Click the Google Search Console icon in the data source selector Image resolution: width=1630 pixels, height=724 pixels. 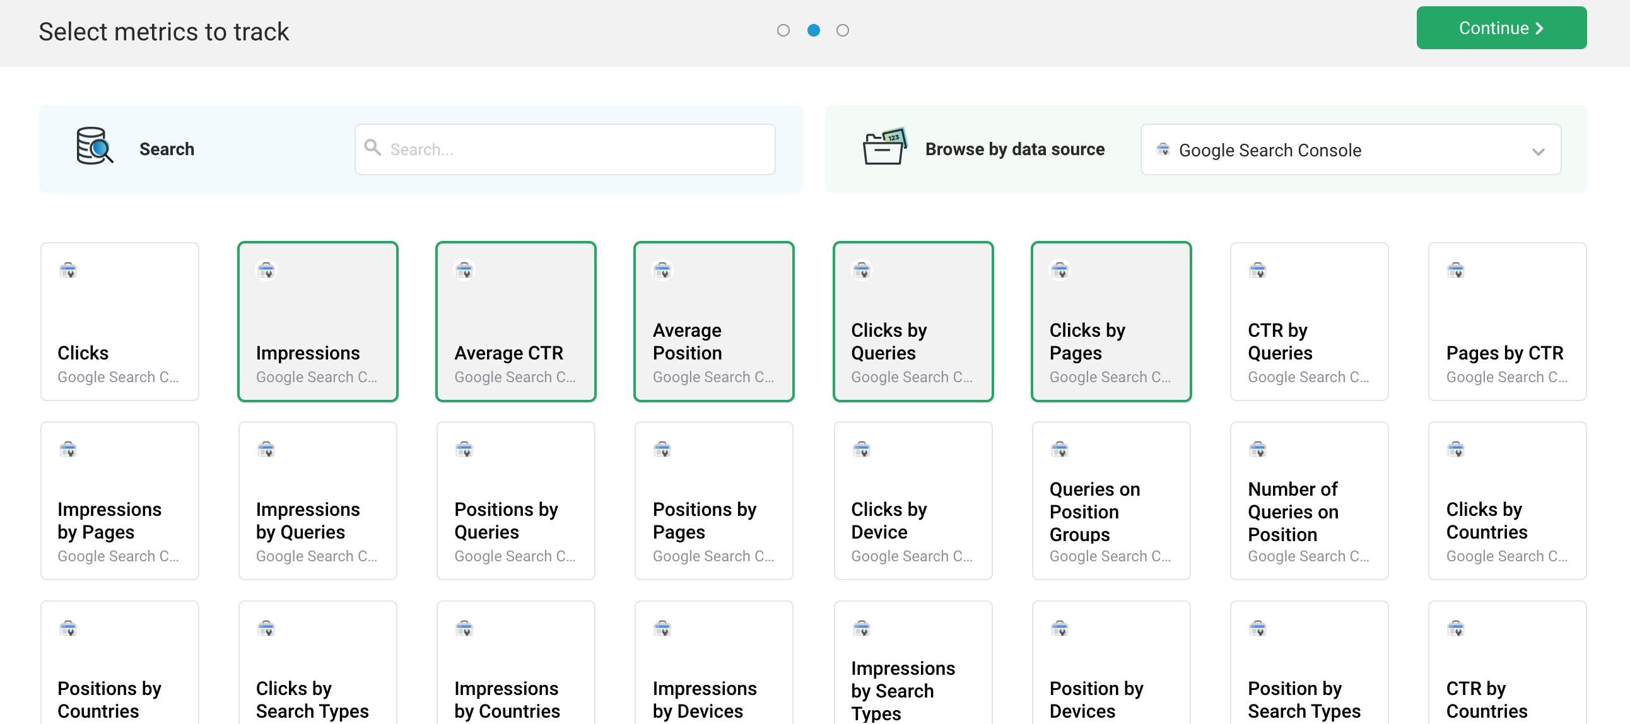coord(1164,149)
